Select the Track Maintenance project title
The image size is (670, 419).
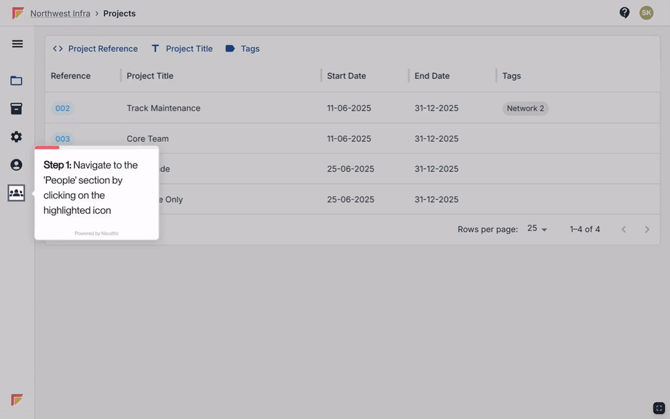tap(163, 108)
